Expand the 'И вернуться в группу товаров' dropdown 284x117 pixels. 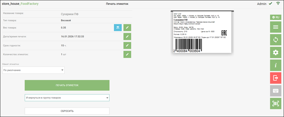(x=67, y=98)
